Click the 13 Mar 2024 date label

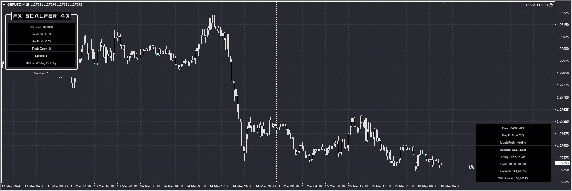(11, 186)
